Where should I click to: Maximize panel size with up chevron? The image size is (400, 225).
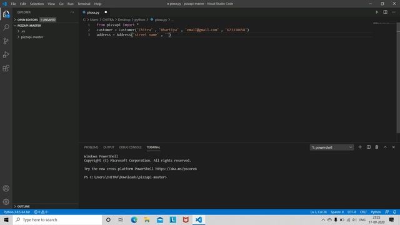tap(385, 147)
